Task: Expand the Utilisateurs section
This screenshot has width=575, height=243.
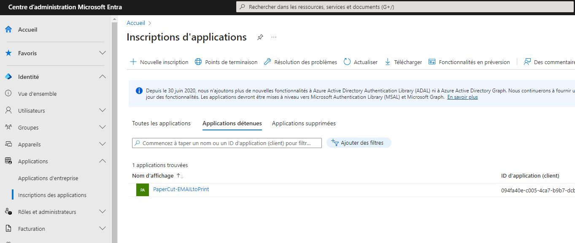Action: pyautogui.click(x=102, y=110)
